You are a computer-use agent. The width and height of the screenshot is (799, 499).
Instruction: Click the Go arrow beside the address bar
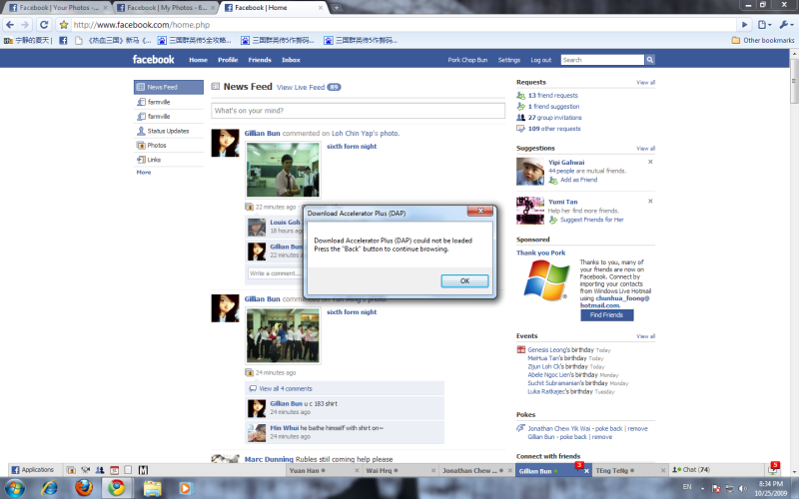(x=744, y=24)
